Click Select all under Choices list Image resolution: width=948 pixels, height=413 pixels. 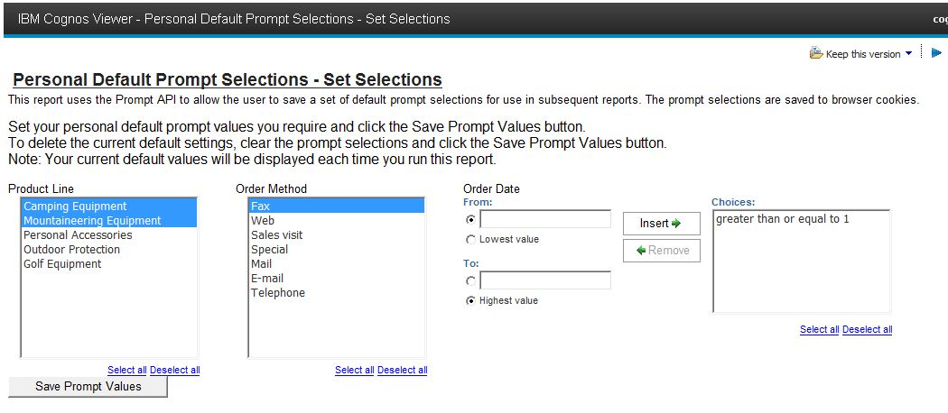pos(819,330)
